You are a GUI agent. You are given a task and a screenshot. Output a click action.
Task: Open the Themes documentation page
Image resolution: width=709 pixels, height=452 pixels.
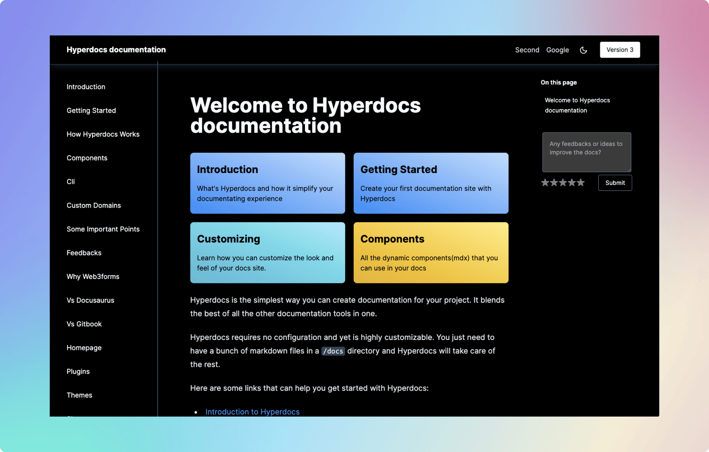point(79,395)
